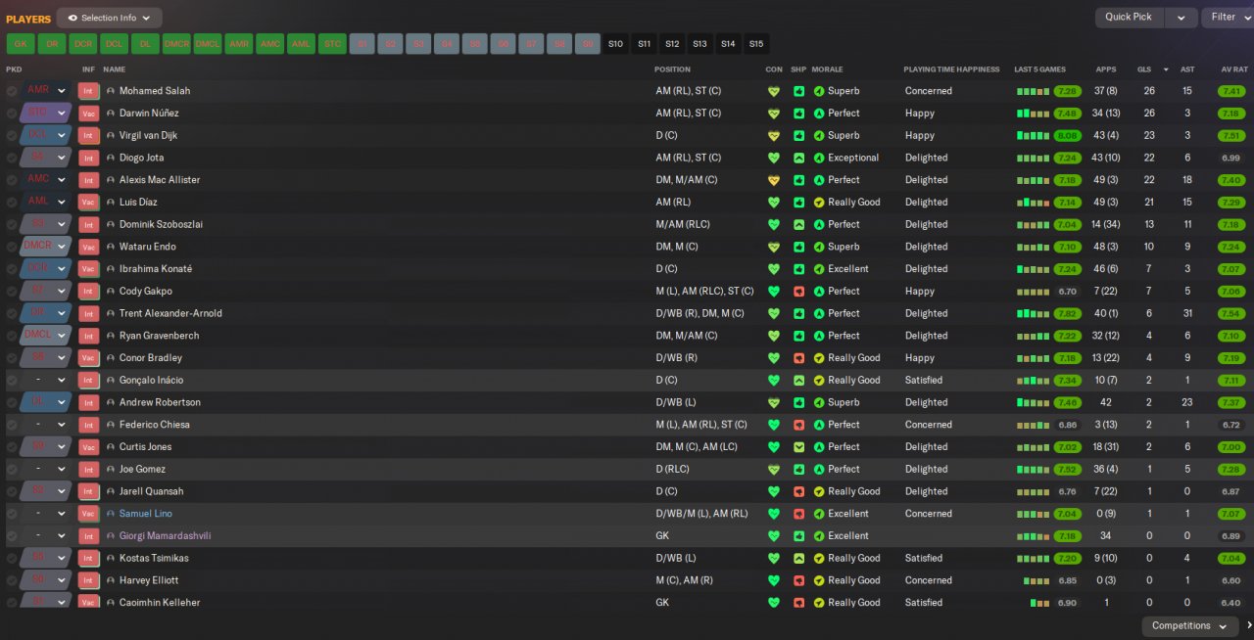Click Federico Chiesa's Concerned playing time status
1254x640 pixels.
tap(929, 425)
